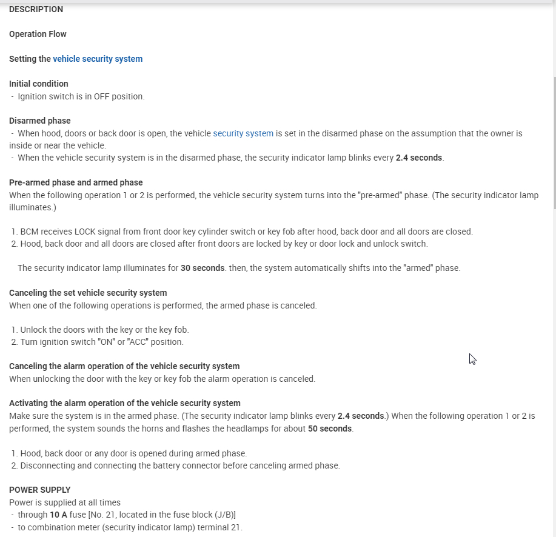
Task: Click the "Disconnecting and connecting the battery connector" step
Action: point(179,465)
